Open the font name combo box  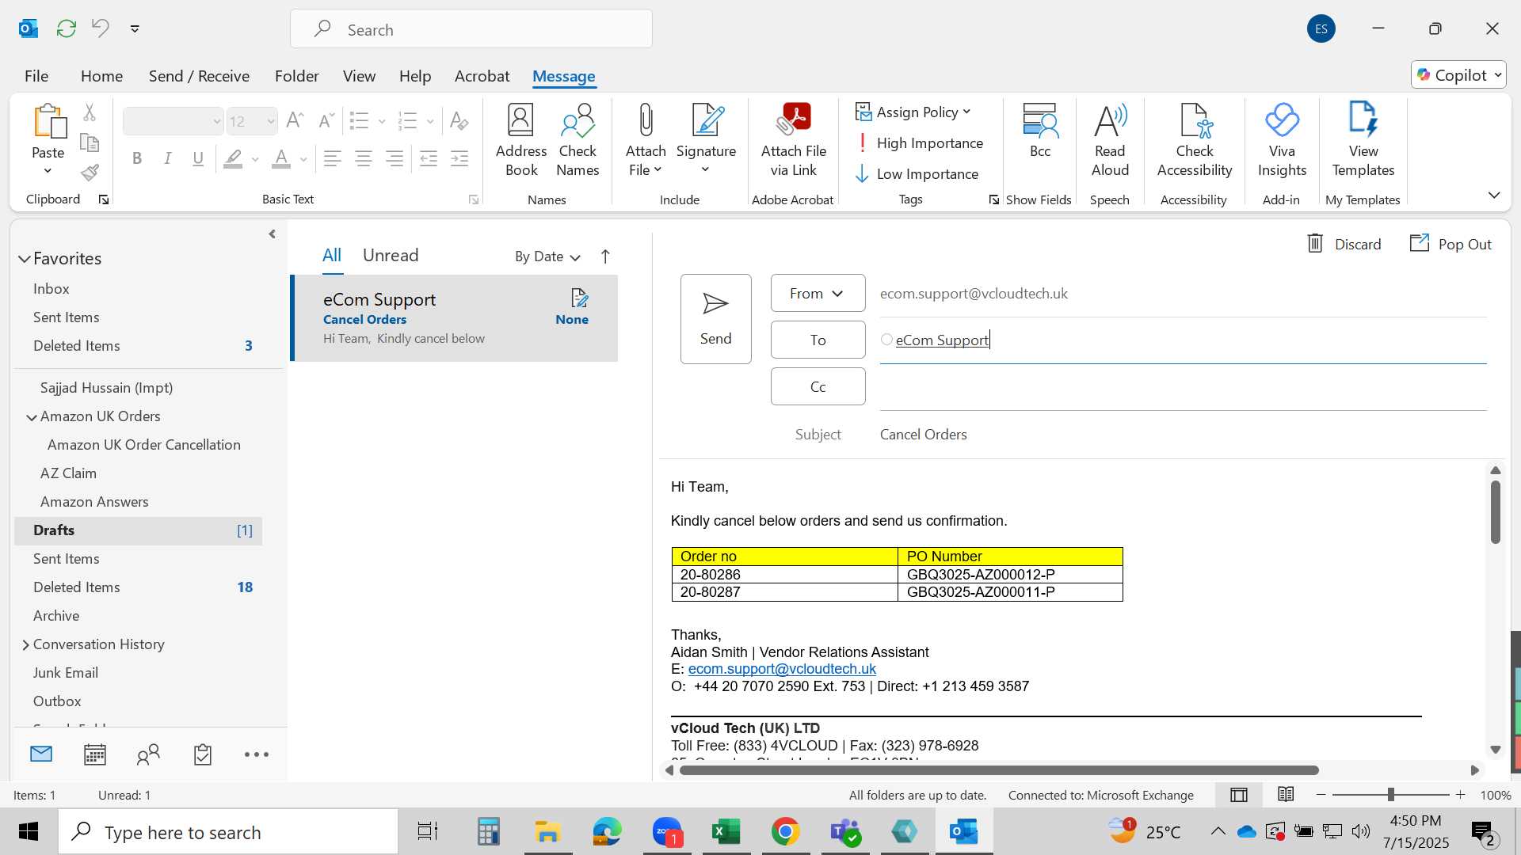coord(173,121)
